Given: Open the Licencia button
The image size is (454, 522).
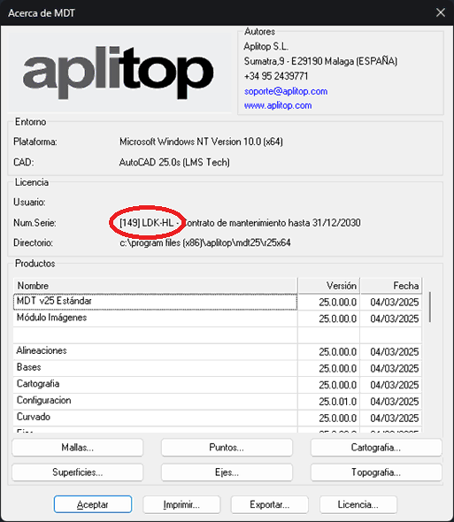Looking at the screenshot, I should 358,504.
